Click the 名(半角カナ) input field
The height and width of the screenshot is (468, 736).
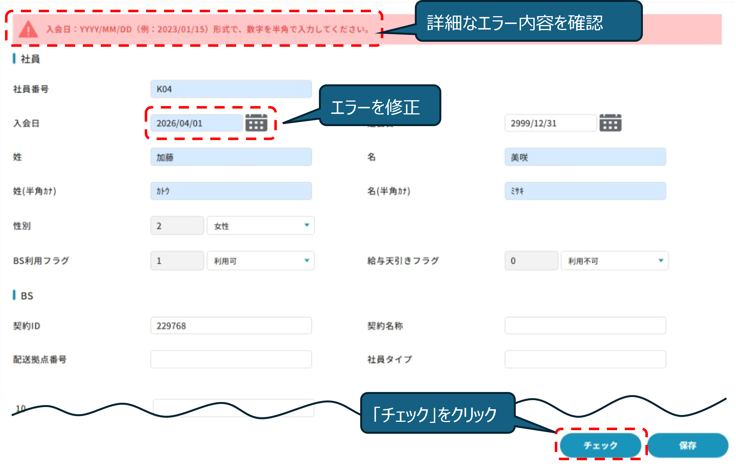click(585, 191)
